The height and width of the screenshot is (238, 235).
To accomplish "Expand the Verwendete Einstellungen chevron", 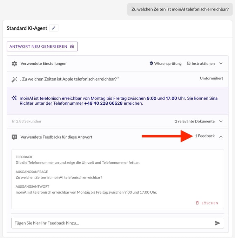I will click(x=221, y=64).
